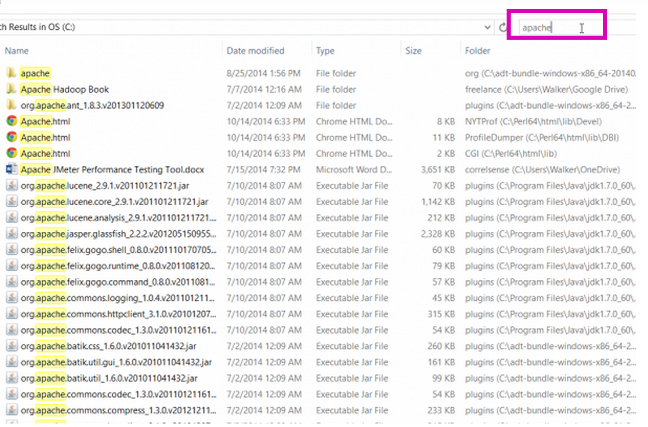The width and height of the screenshot is (648, 427).
Task: Select Apache.html in CGI folder
Action: [46, 154]
